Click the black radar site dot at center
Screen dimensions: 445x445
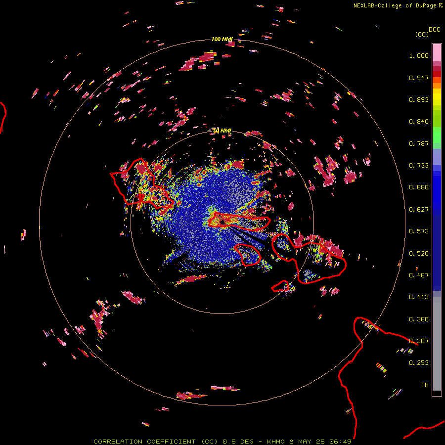[x=222, y=222]
